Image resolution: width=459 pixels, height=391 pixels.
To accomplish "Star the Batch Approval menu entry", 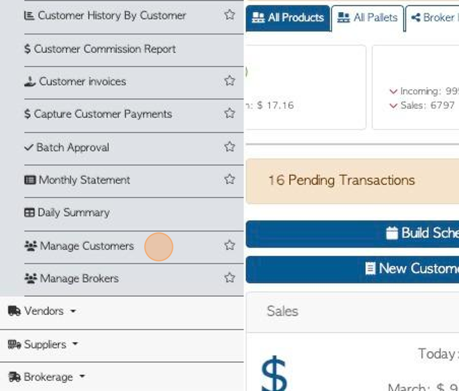I will pos(229,147).
